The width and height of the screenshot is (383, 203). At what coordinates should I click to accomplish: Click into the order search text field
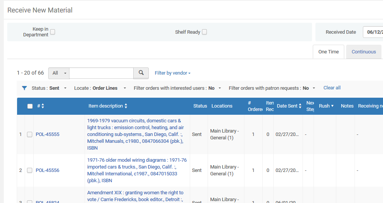101,73
